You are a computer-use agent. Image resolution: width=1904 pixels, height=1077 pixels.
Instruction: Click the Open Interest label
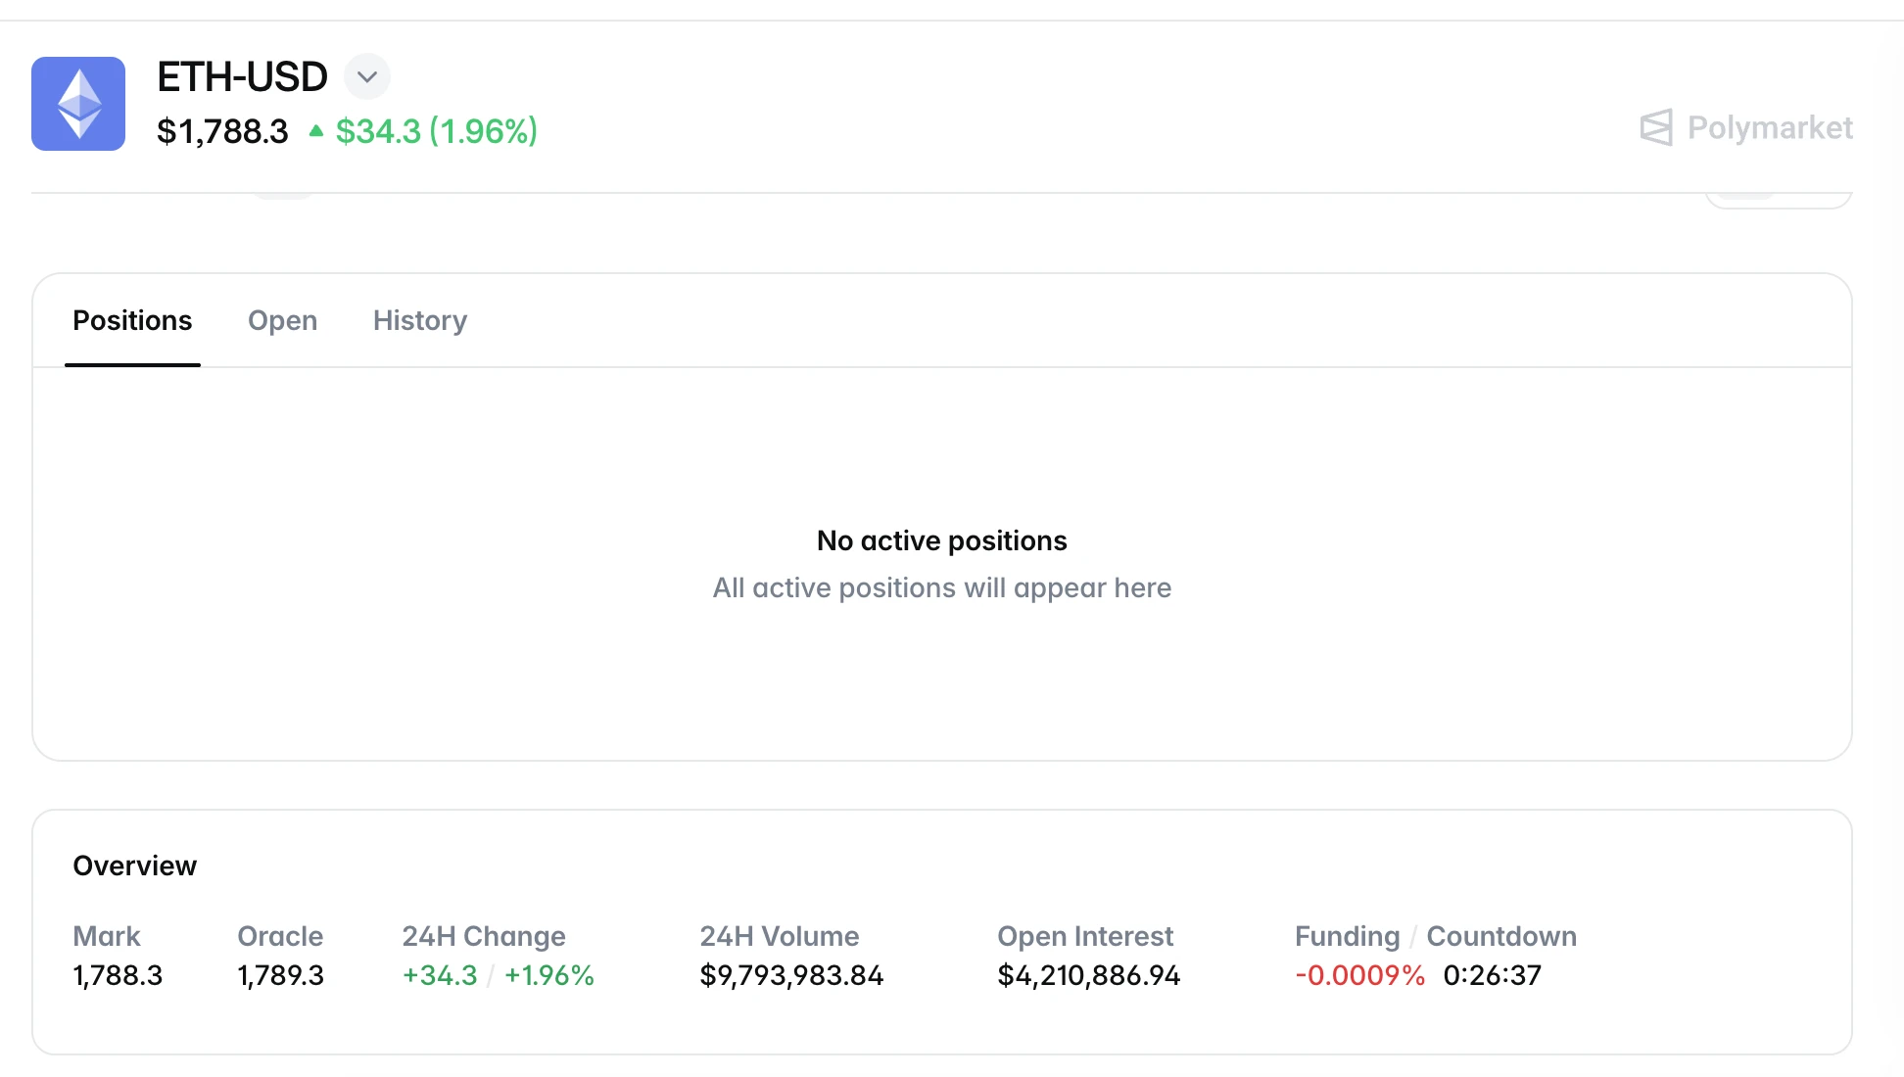[x=1085, y=936]
